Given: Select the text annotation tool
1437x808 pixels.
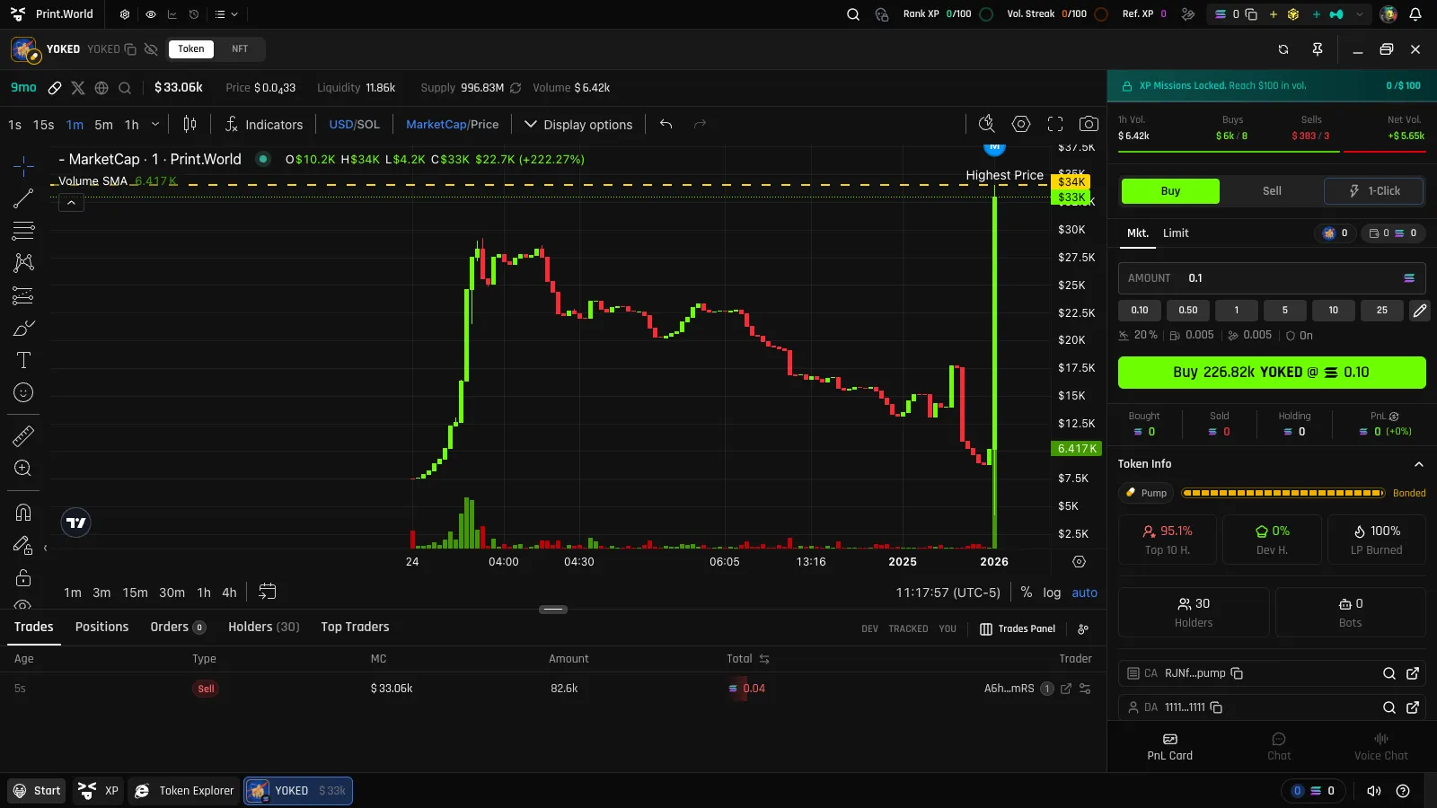Looking at the screenshot, I should pyautogui.click(x=23, y=360).
